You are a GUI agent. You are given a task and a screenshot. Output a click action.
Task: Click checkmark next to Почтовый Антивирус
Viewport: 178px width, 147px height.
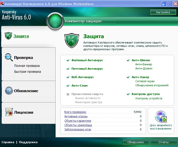68,69
